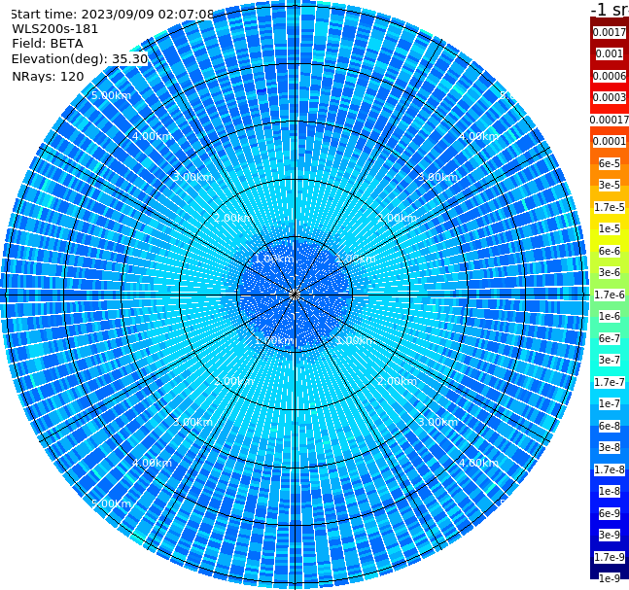Select the 2.00km ring label, lower-right quadrant
This screenshot has width=629, height=590.
(x=398, y=381)
